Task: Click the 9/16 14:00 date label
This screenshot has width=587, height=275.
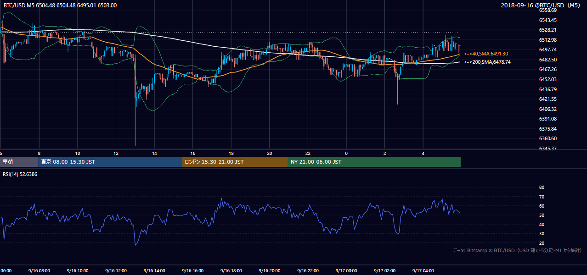Action: [154, 270]
